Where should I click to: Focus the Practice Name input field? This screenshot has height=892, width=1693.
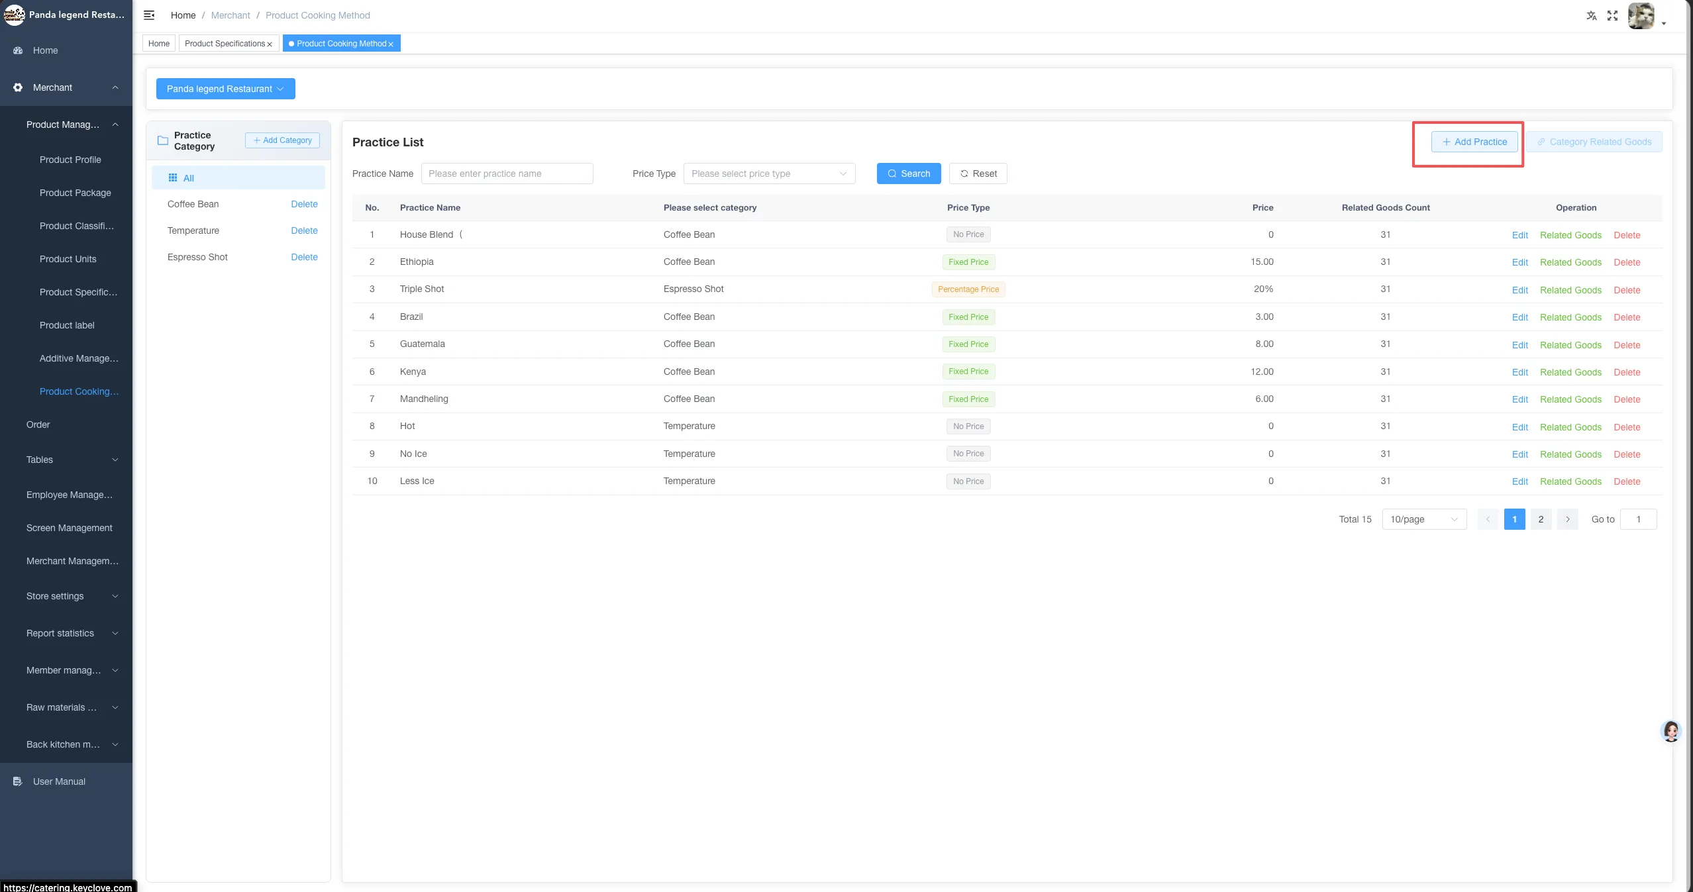click(x=507, y=173)
